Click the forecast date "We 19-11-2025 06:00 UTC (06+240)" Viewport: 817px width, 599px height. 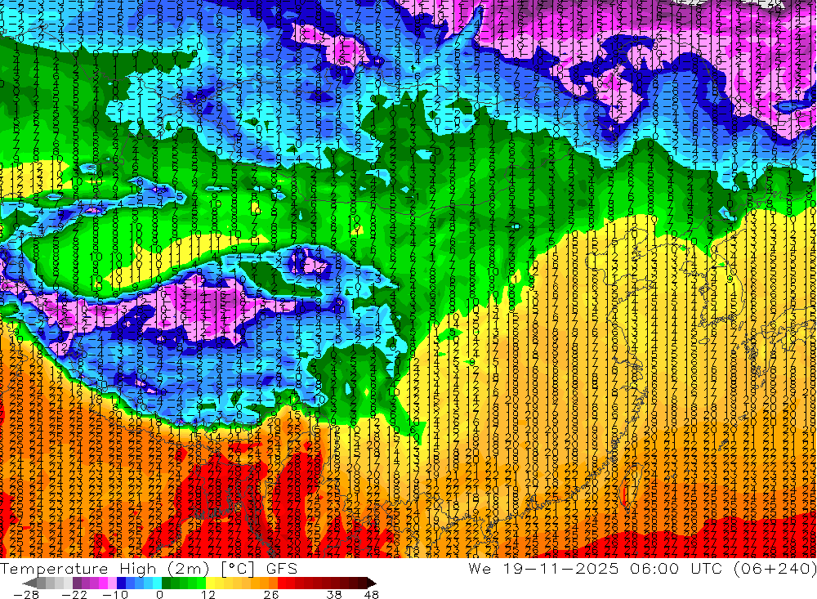pos(642,568)
